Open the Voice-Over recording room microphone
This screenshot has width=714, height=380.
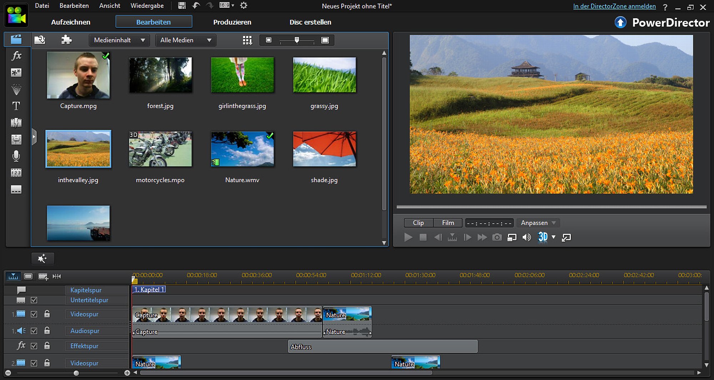click(16, 156)
